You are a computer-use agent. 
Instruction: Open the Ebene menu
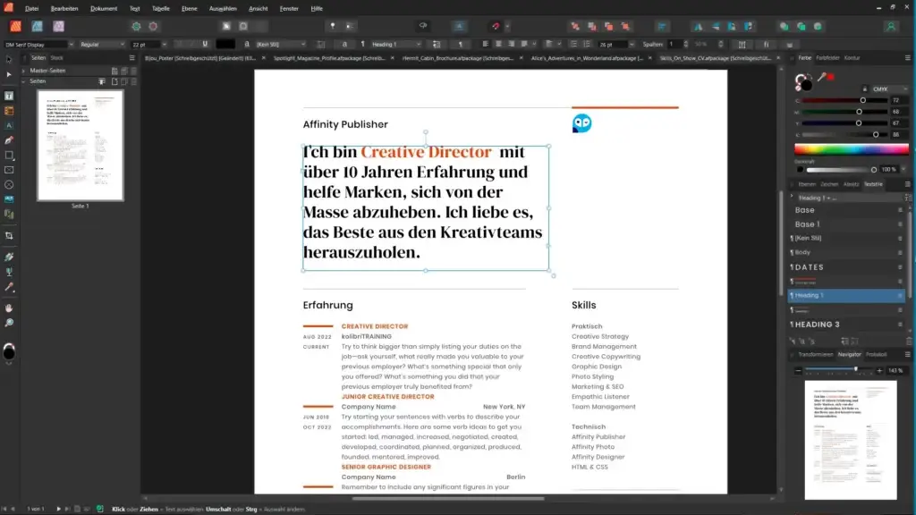tap(190, 8)
